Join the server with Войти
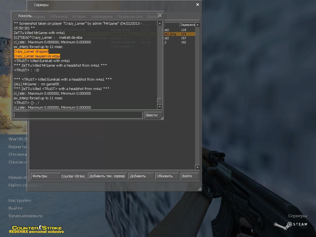316x237 pixels. [x=190, y=176]
